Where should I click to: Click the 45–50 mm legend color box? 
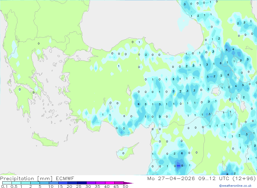(x=119, y=183)
